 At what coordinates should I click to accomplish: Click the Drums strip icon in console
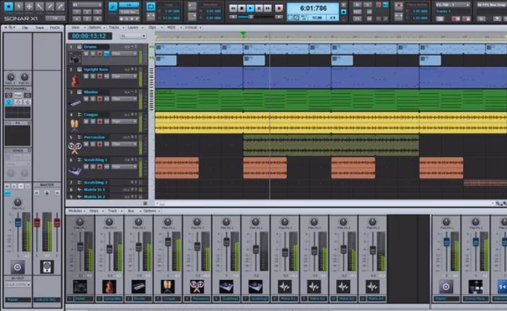click(x=80, y=286)
